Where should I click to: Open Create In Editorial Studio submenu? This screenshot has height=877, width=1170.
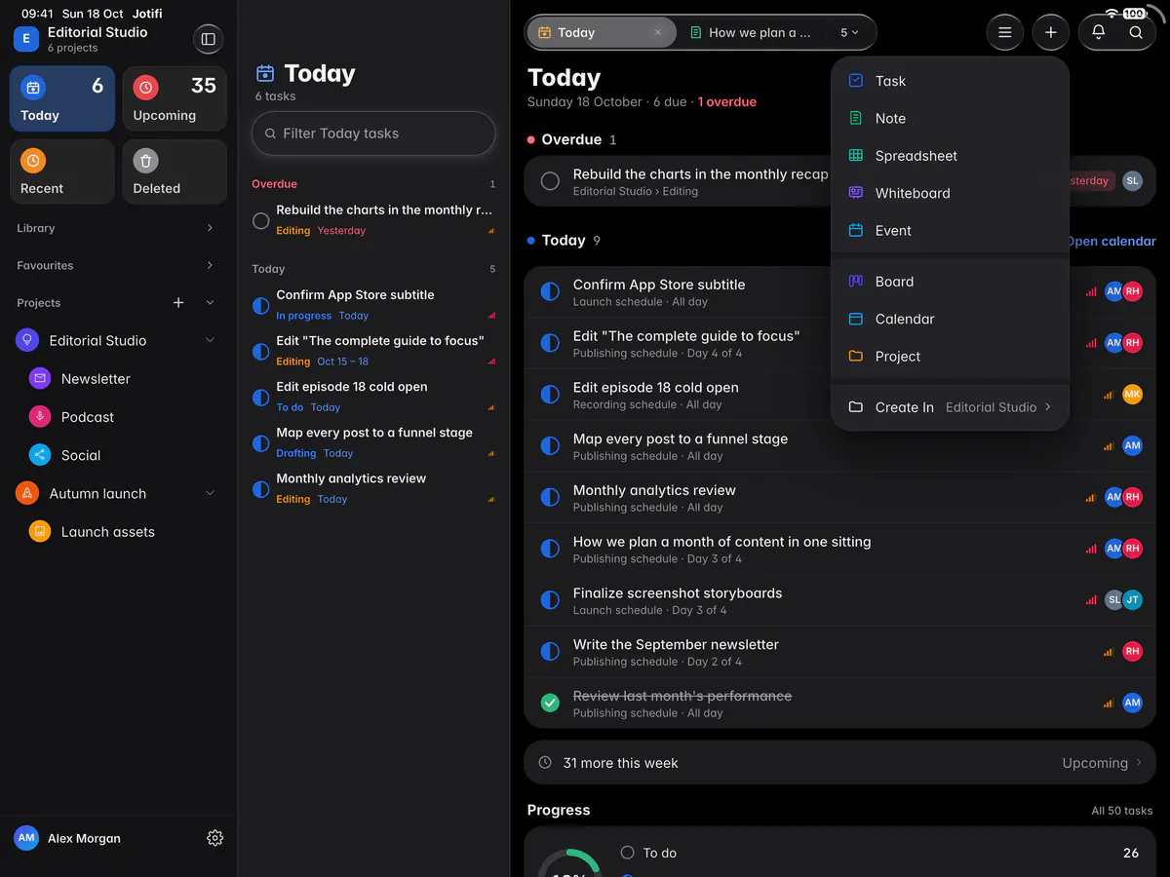[x=951, y=407]
